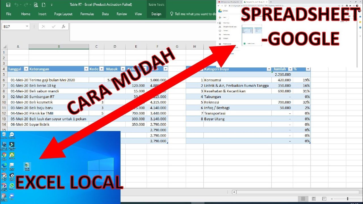Open the Tanggal column filter dropdown

(x=26, y=69)
